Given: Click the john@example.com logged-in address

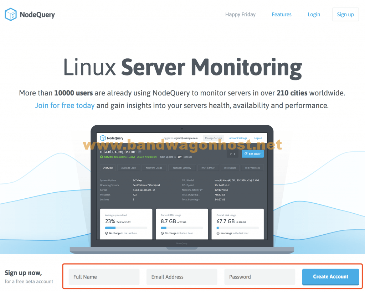Looking at the screenshot, I should (x=187, y=138).
